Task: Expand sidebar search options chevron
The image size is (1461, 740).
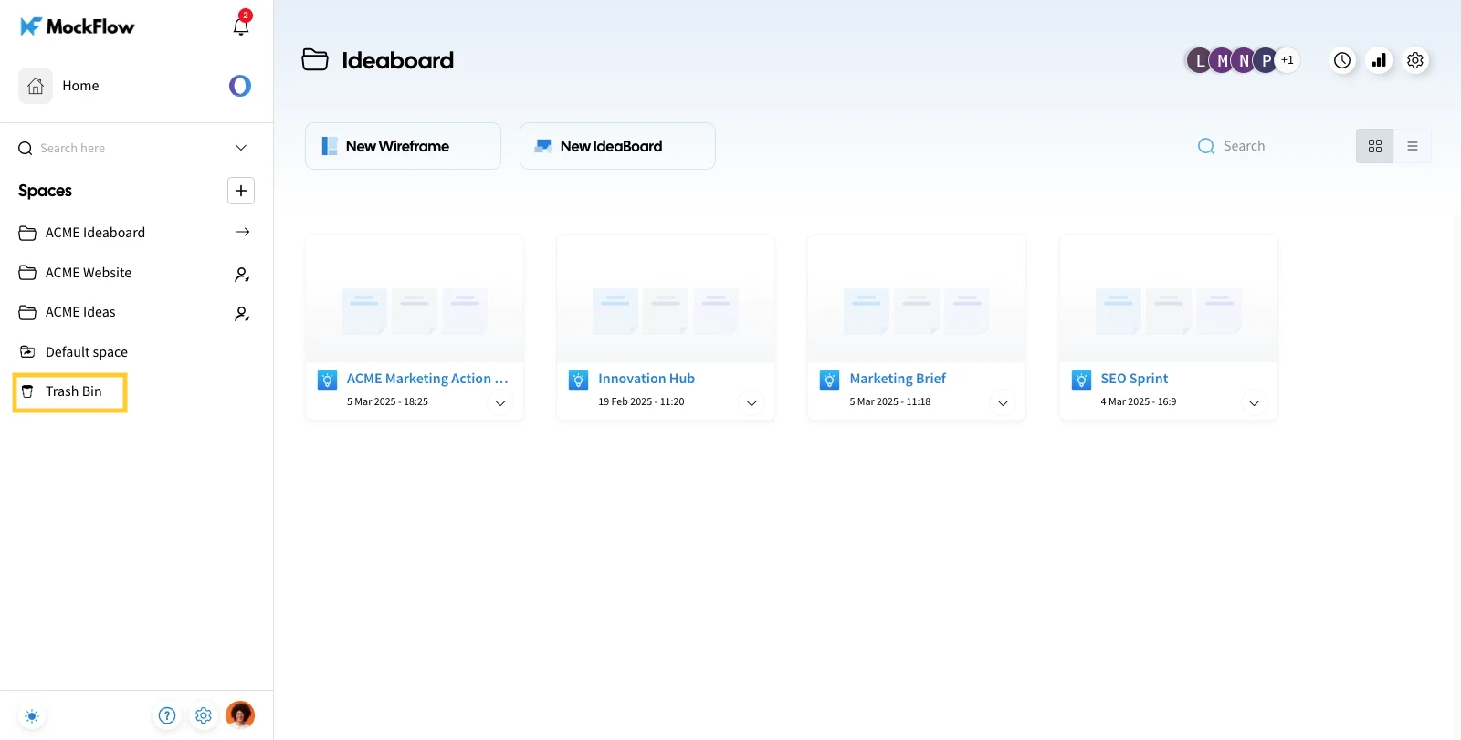Action: [241, 148]
